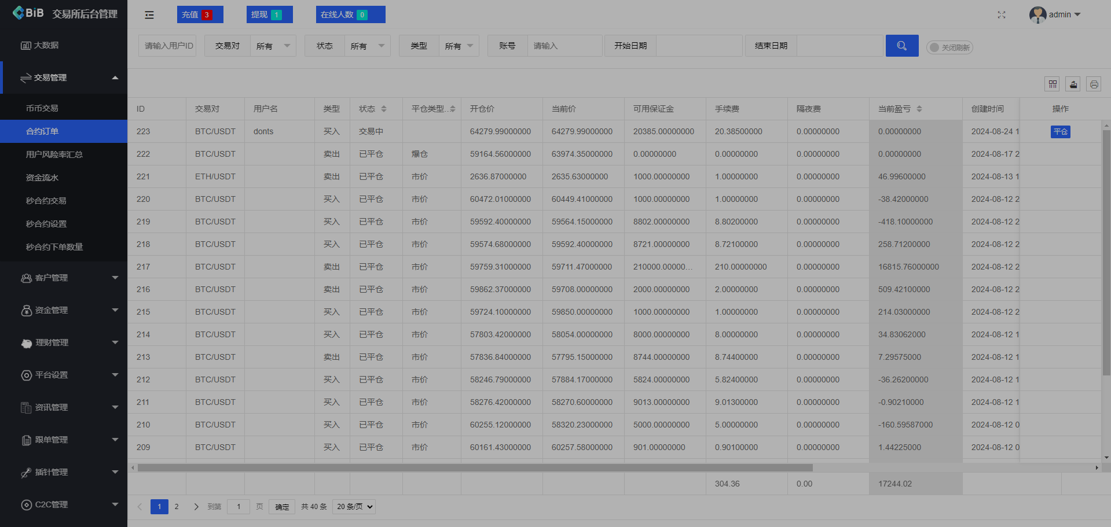Screen dimensions: 1111x527
Task: Click the 平仓 button for order 223
Action: tap(1061, 132)
